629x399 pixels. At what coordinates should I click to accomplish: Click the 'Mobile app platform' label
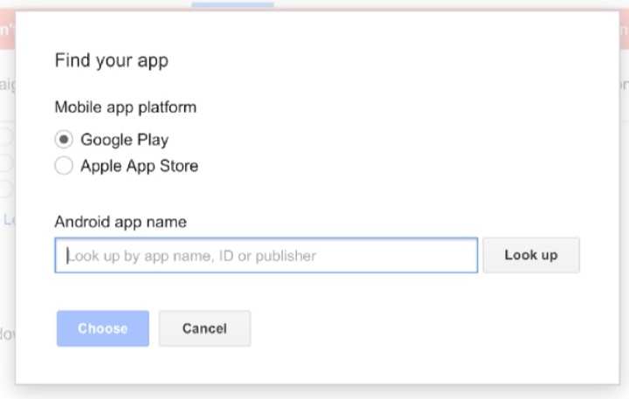[126, 107]
